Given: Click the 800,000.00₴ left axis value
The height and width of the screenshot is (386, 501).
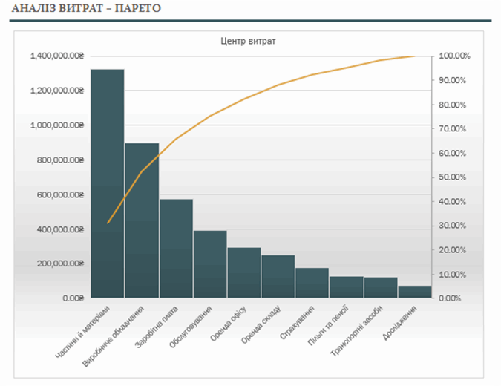Looking at the screenshot, I should pyautogui.click(x=59, y=160).
